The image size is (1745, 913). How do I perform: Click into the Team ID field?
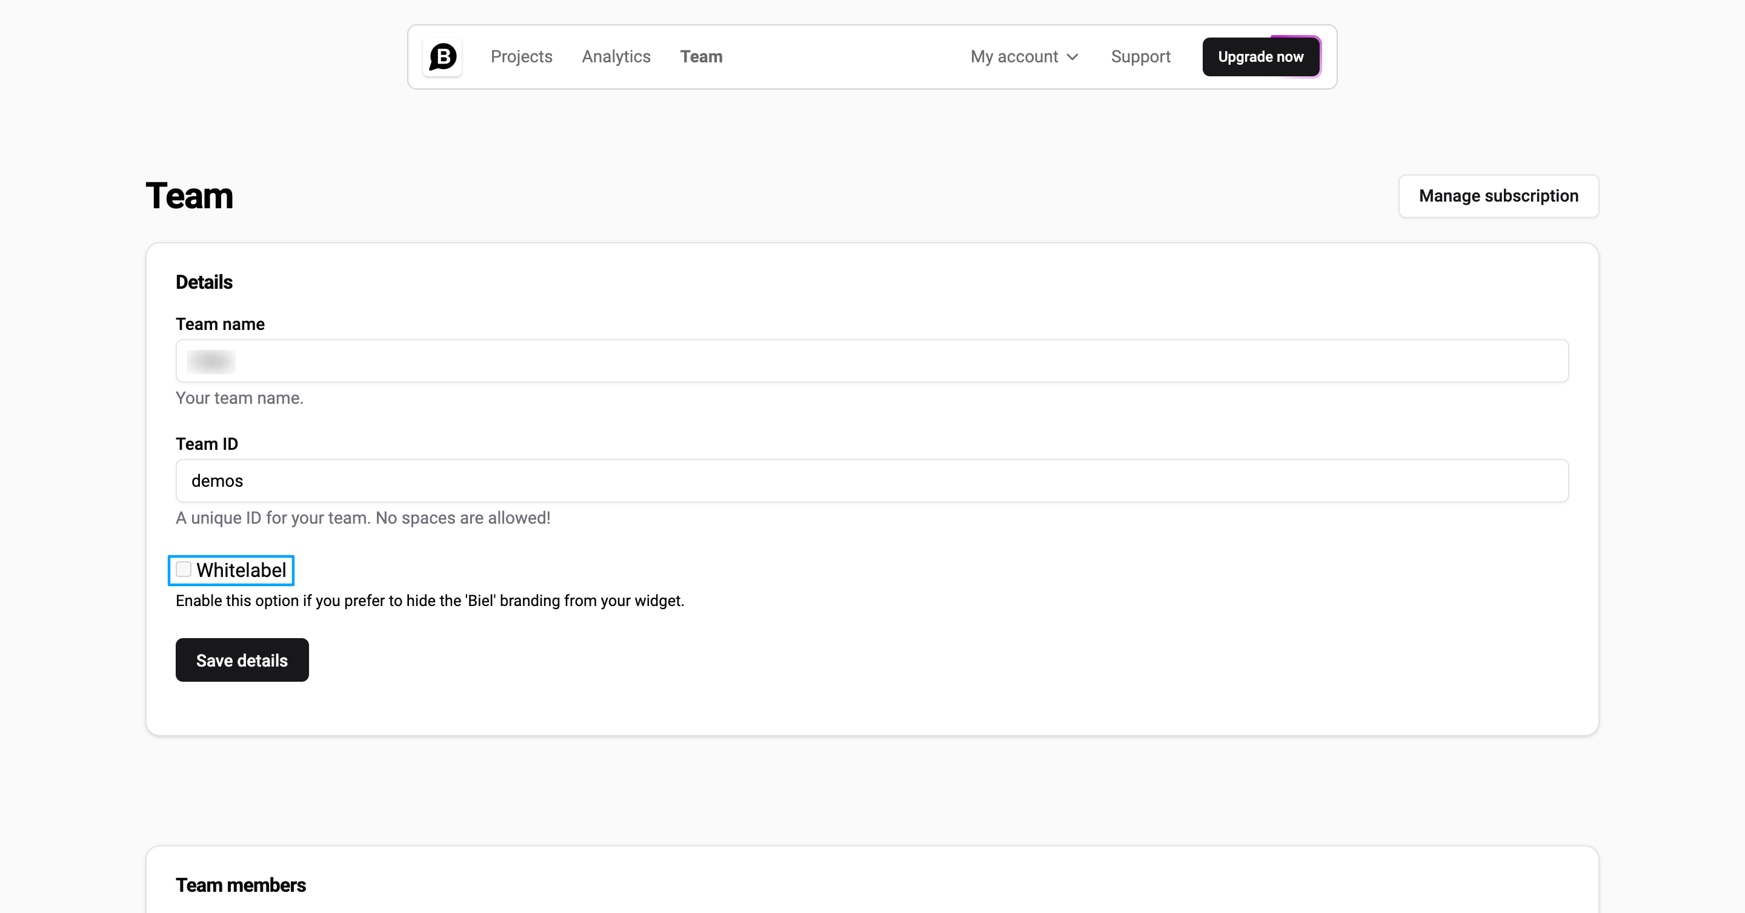tap(872, 481)
